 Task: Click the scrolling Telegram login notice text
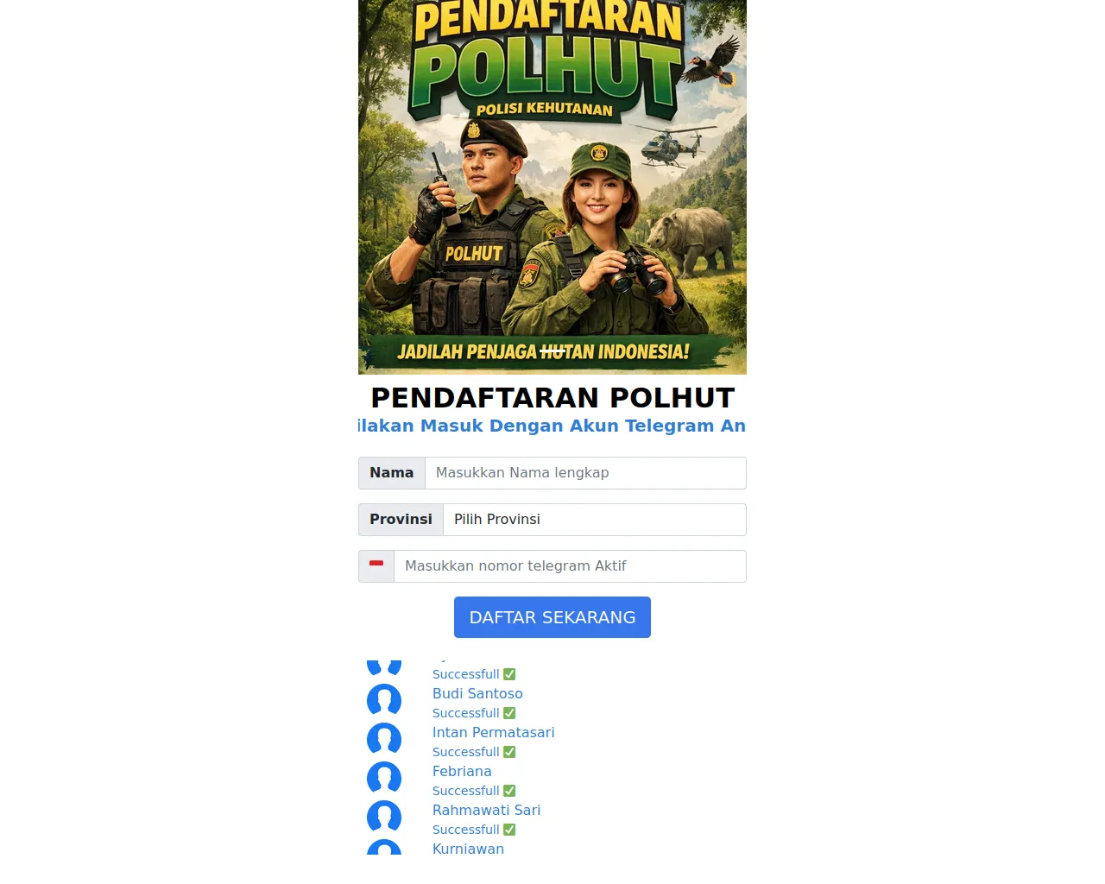(x=552, y=426)
